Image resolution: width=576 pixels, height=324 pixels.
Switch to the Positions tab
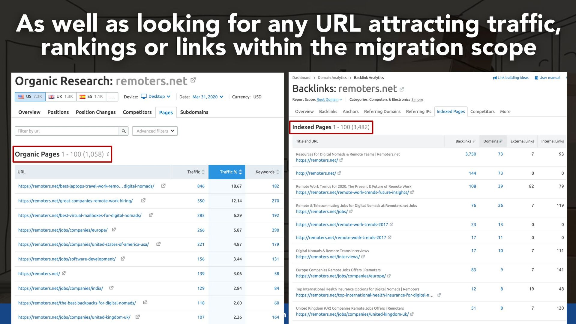point(58,112)
